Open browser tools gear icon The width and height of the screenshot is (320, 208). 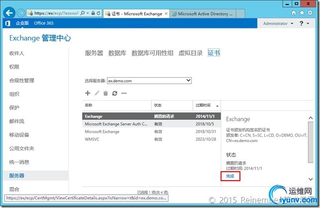[x=310, y=12]
